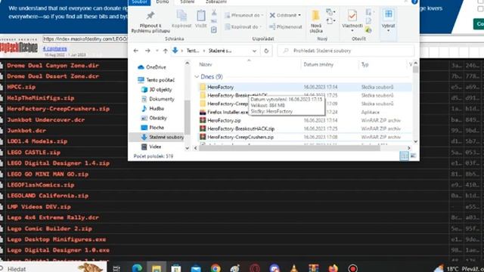Screen dimensions: 484x272
Task: Select Stažené soubory in the navigation pane
Action: click(163, 137)
